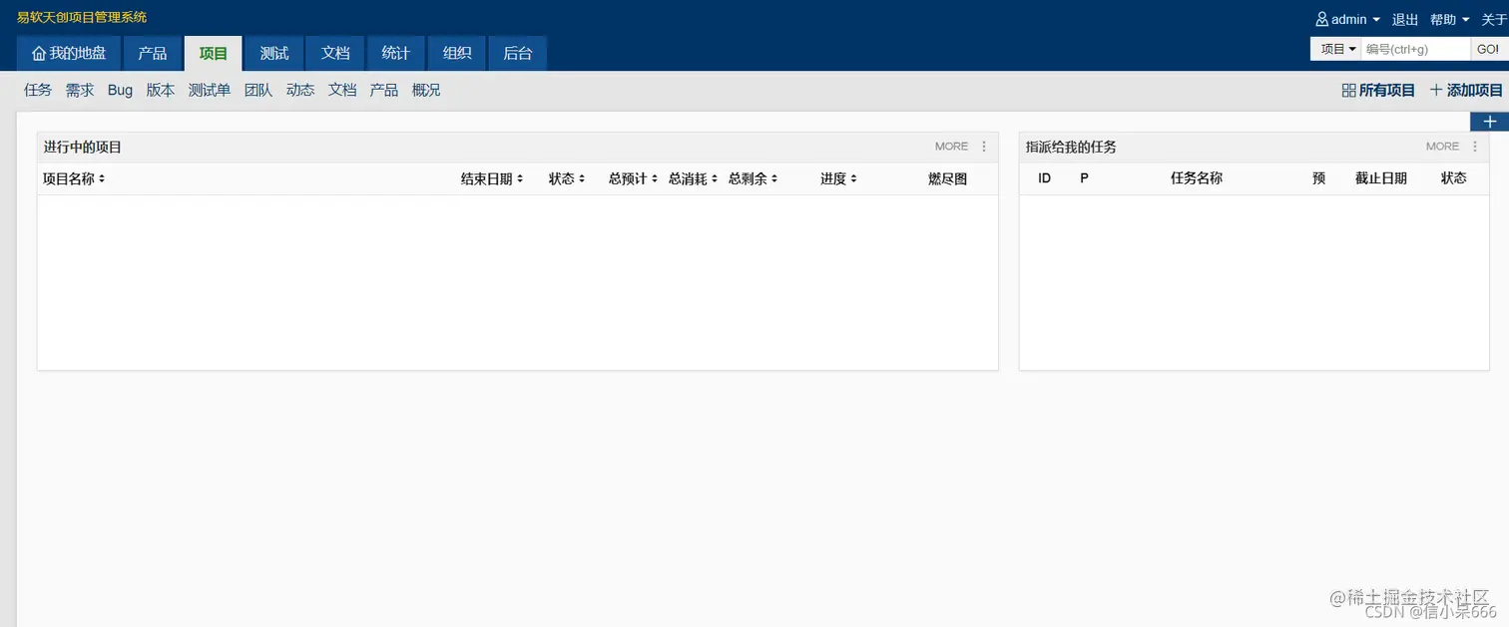Viewport: 1509px width, 627px height.
Task: Click the 任务名称 column header
Action: pos(1197,178)
